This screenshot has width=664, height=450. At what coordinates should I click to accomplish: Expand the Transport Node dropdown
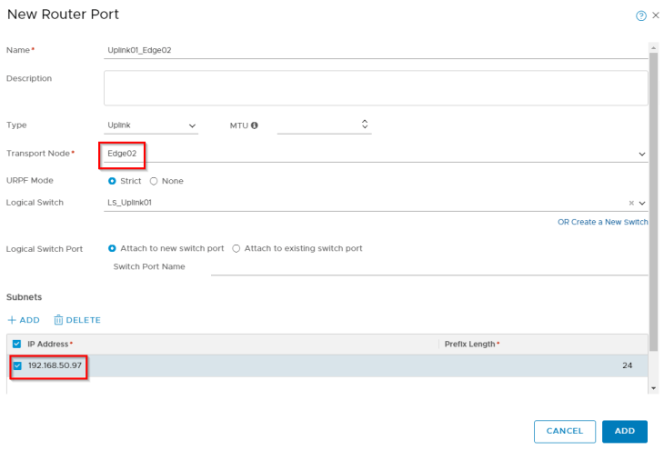(x=642, y=155)
